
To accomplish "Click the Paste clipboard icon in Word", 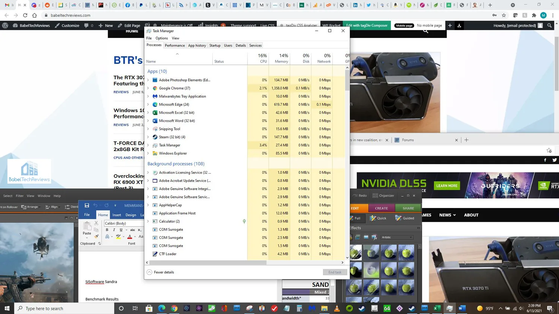I will [87, 226].
